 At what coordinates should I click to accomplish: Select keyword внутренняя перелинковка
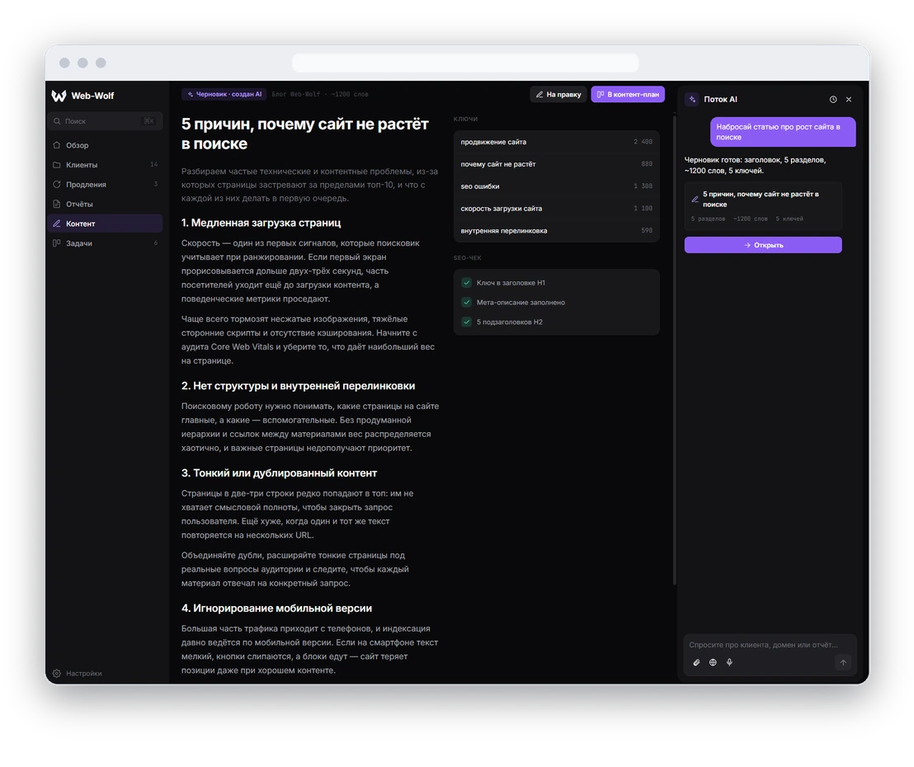[556, 230]
